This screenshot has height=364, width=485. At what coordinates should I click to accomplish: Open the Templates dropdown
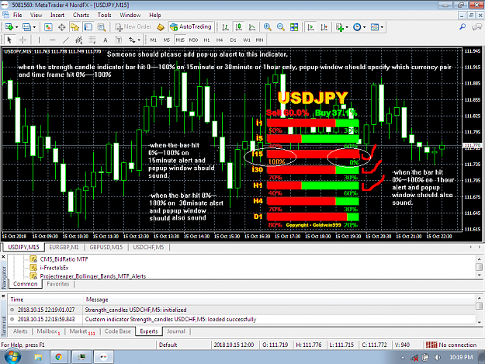click(376, 27)
